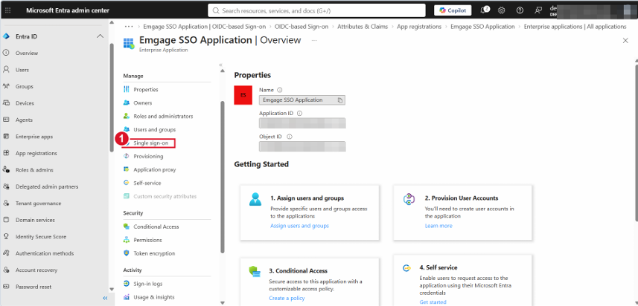The image size is (638, 306).
Task: Open more options ellipsis beside Overview title
Action: (314, 41)
